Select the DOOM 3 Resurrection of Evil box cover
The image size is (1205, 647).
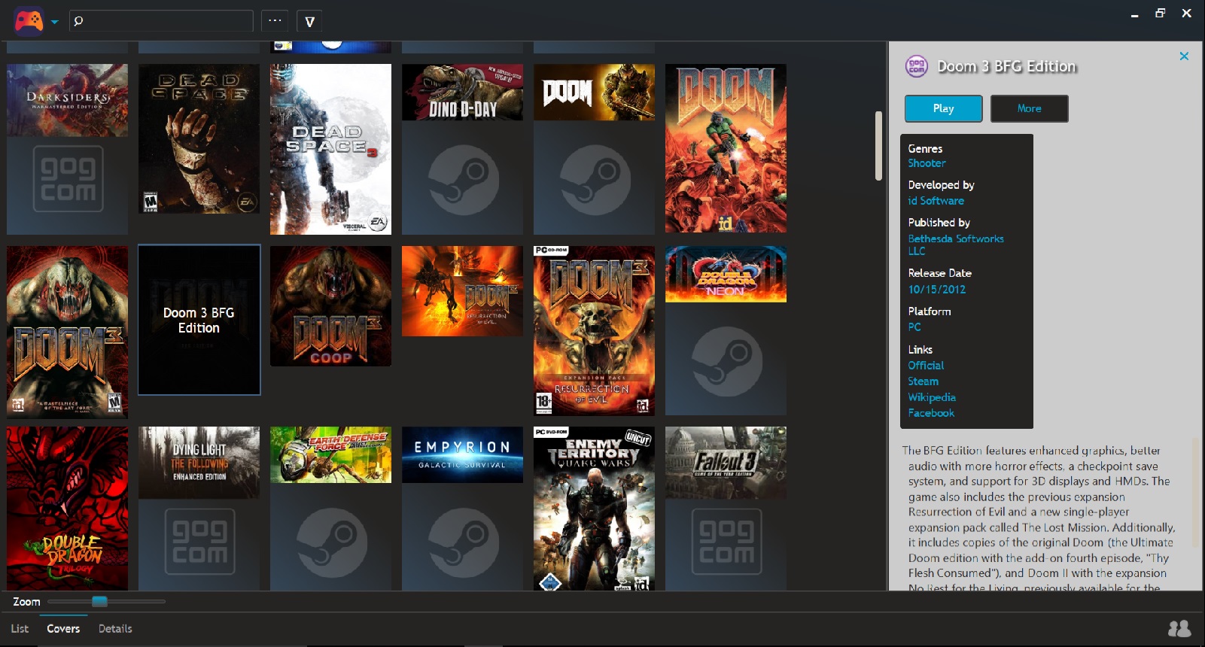coord(594,331)
